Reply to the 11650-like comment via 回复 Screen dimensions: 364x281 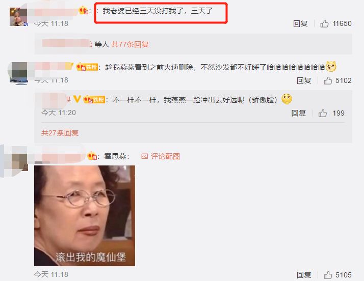300,23
